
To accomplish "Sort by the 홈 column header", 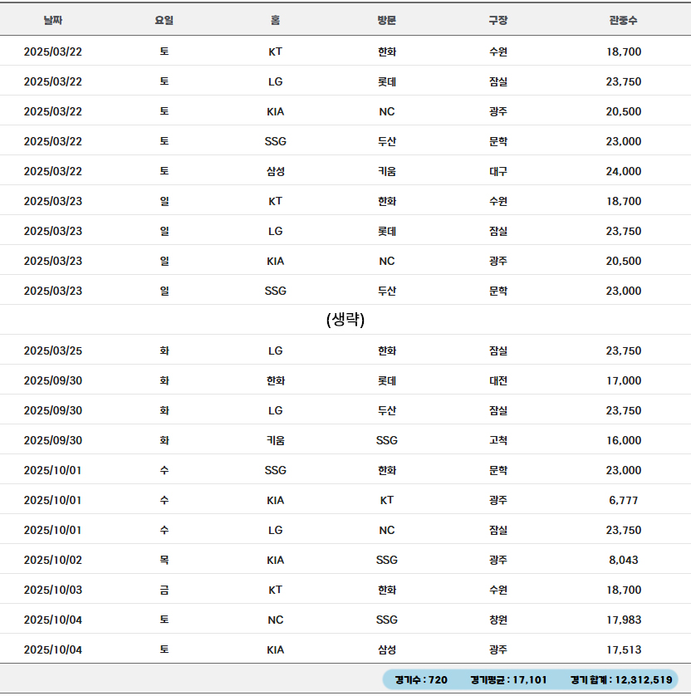I will (276, 20).
